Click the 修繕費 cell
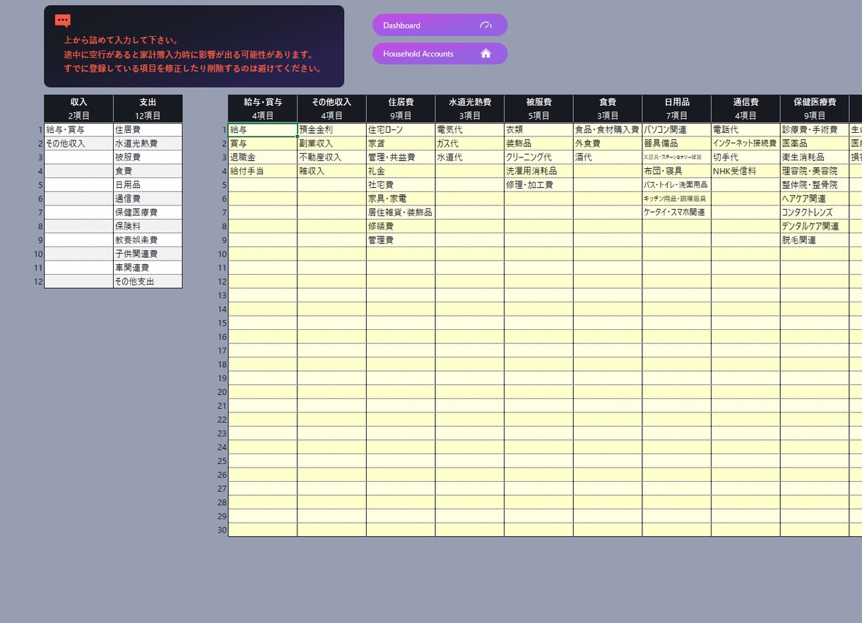862x623 pixels. pyautogui.click(x=401, y=226)
